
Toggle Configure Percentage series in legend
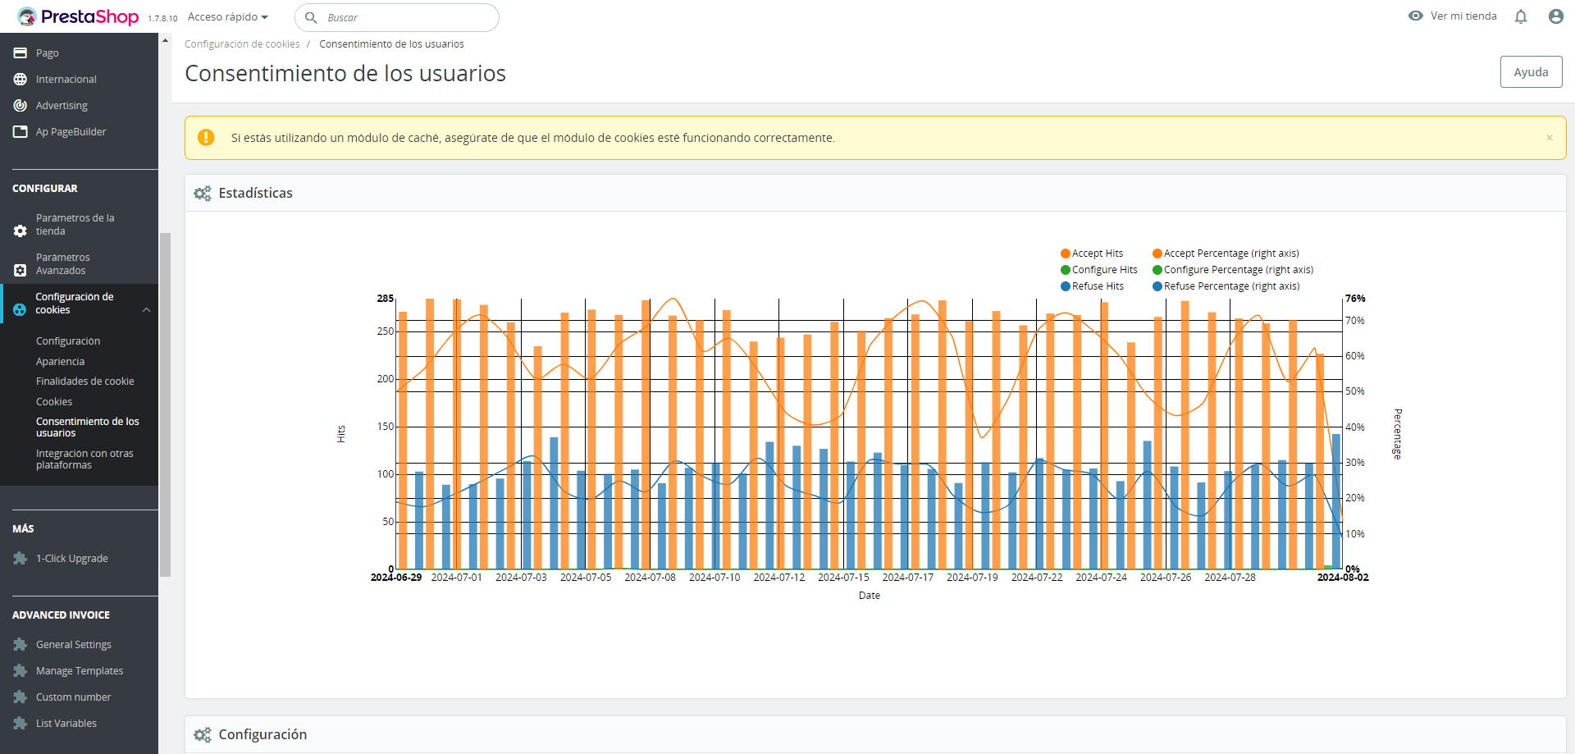[x=1233, y=270]
